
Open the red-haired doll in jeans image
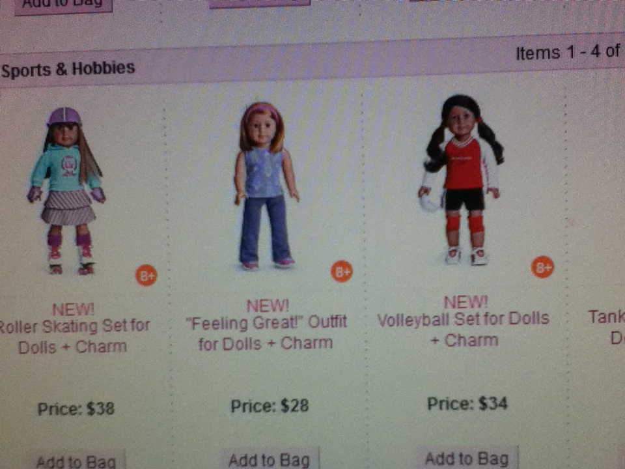point(266,186)
